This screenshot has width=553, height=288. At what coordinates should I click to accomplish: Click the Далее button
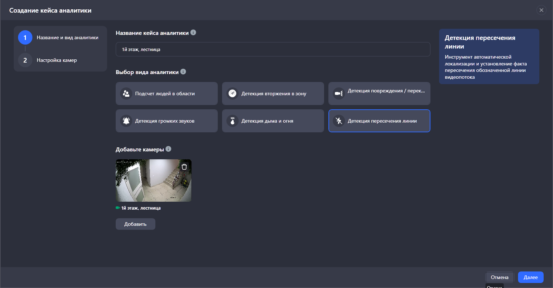(530, 277)
